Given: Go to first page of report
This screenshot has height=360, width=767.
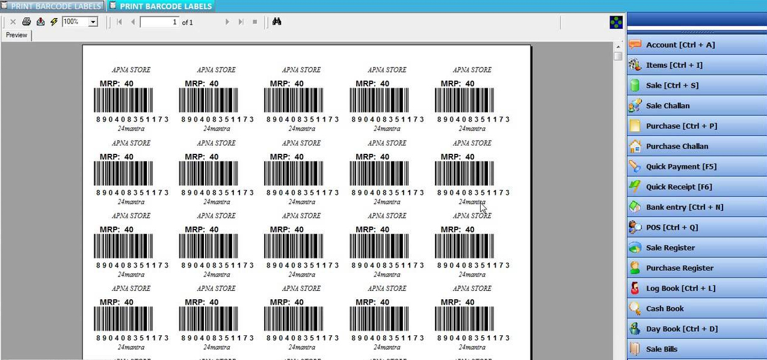Looking at the screenshot, I should pyautogui.click(x=119, y=22).
